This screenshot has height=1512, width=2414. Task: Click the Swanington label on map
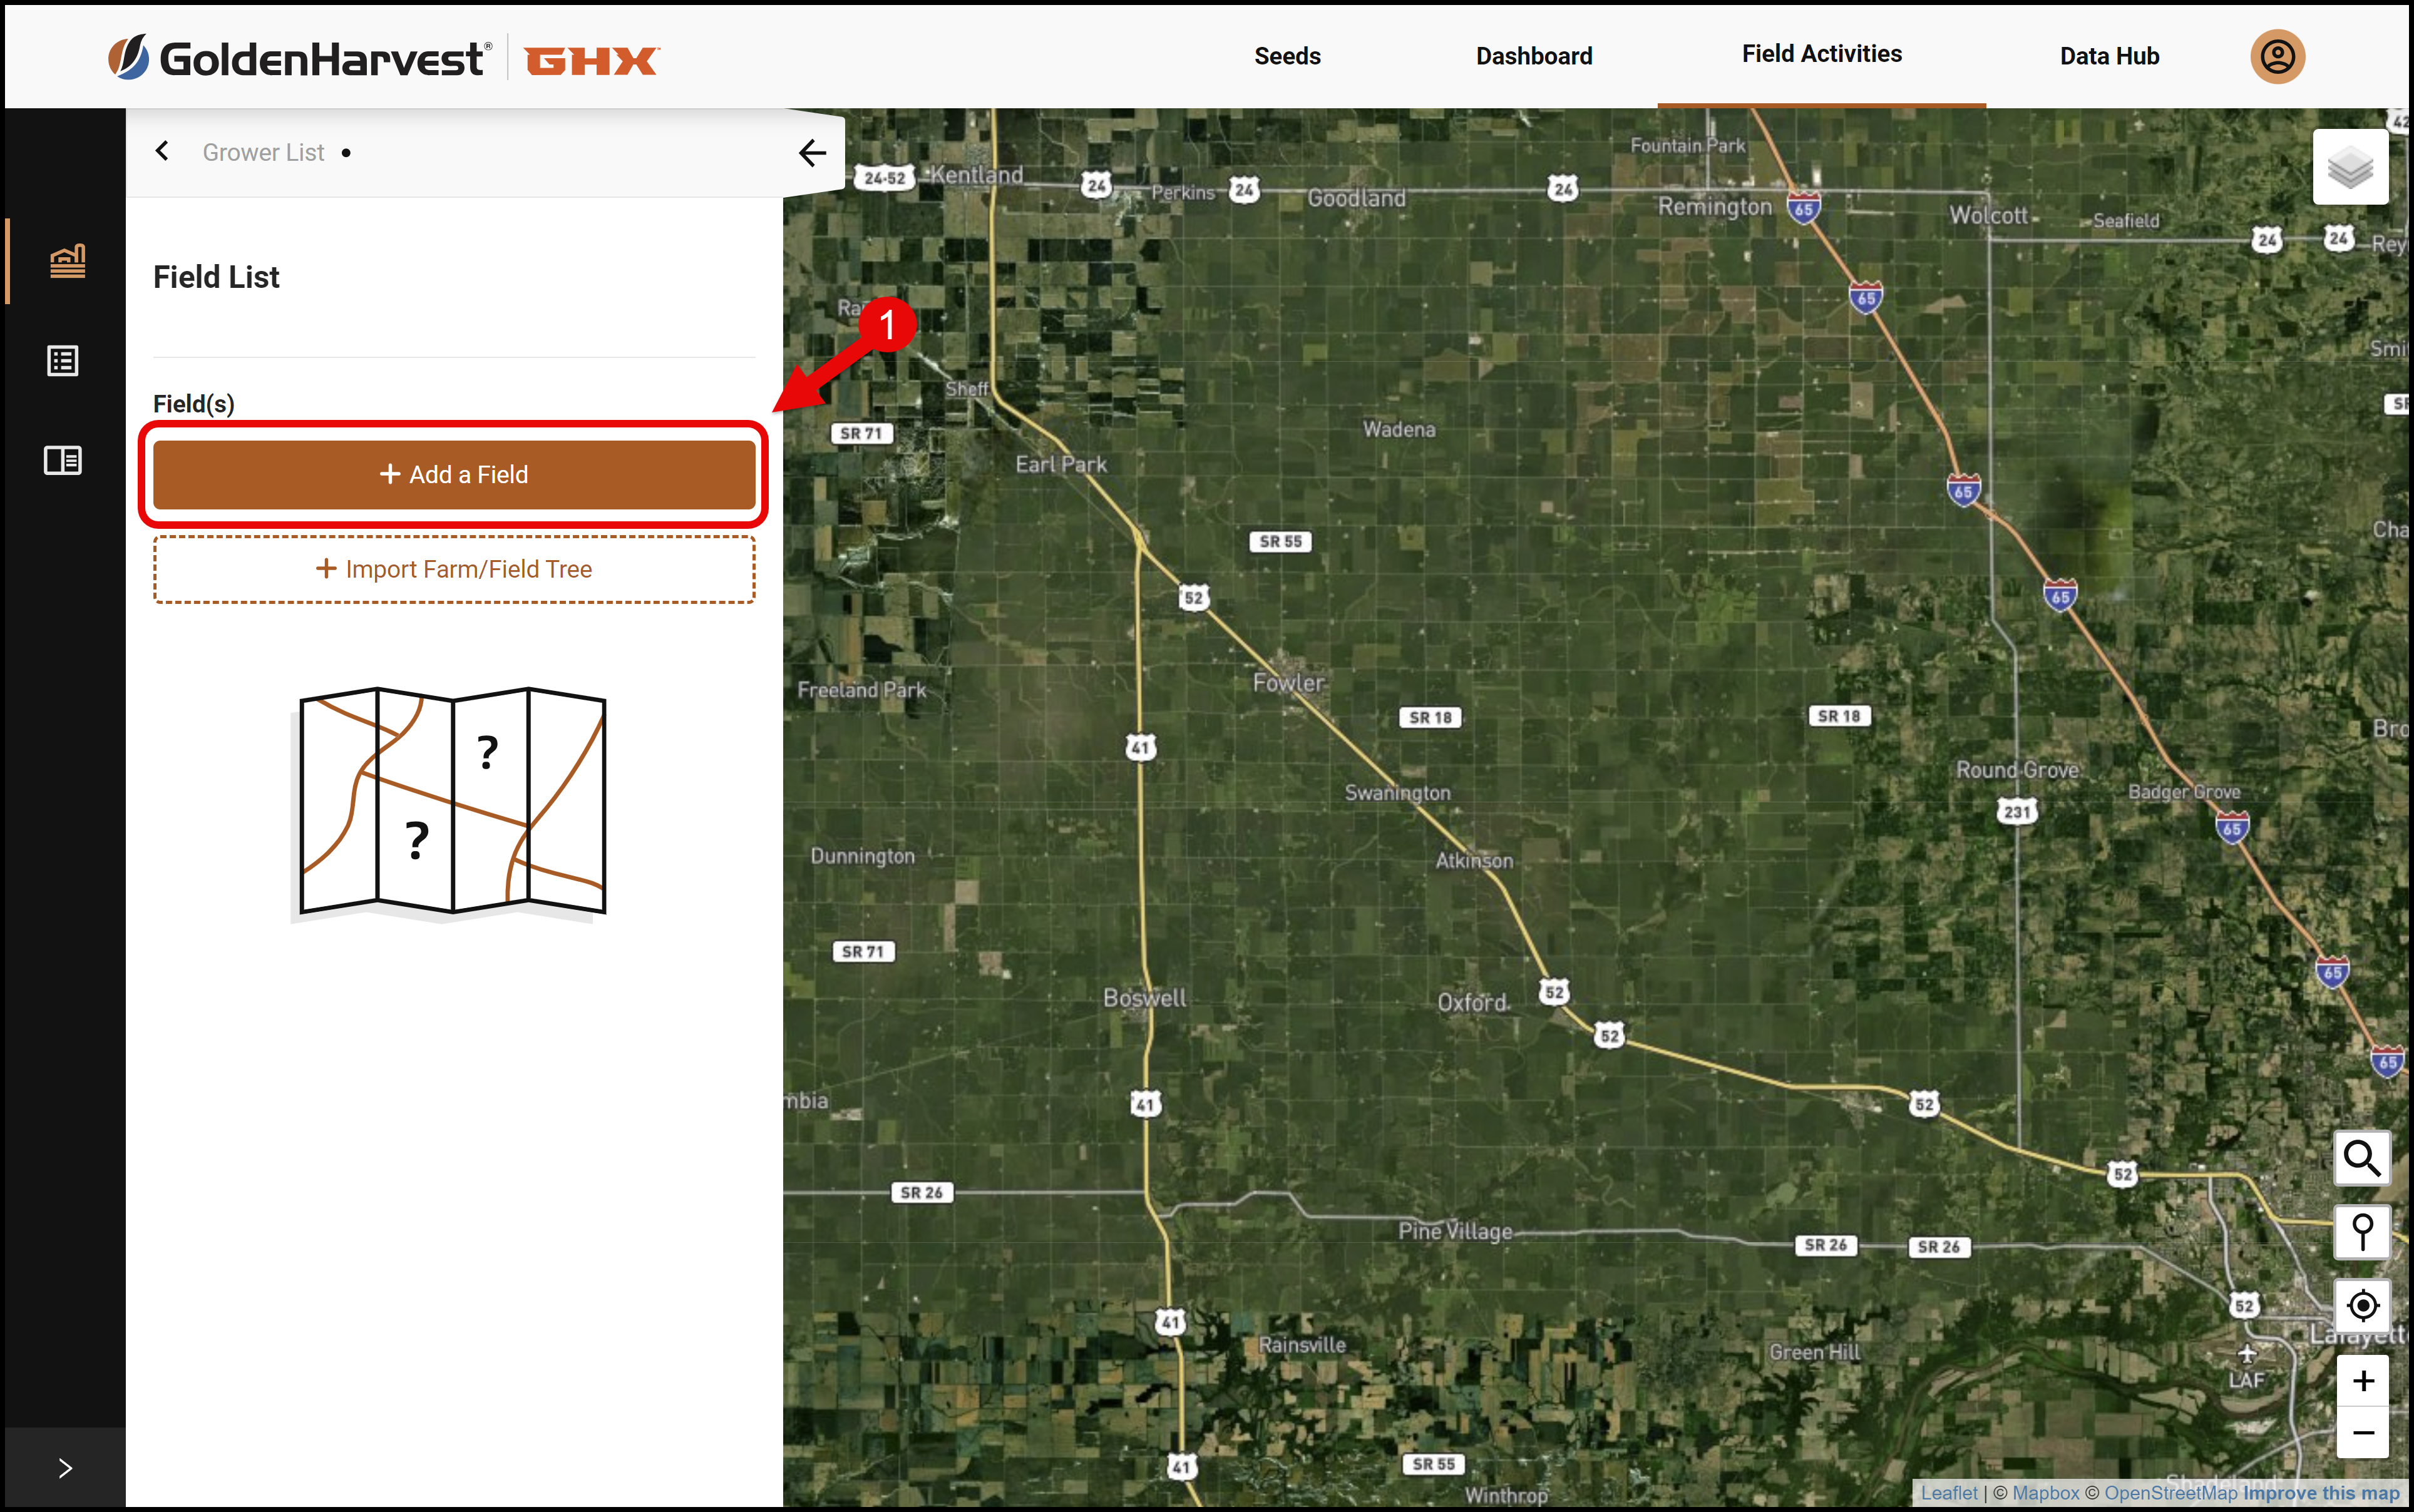point(1397,793)
